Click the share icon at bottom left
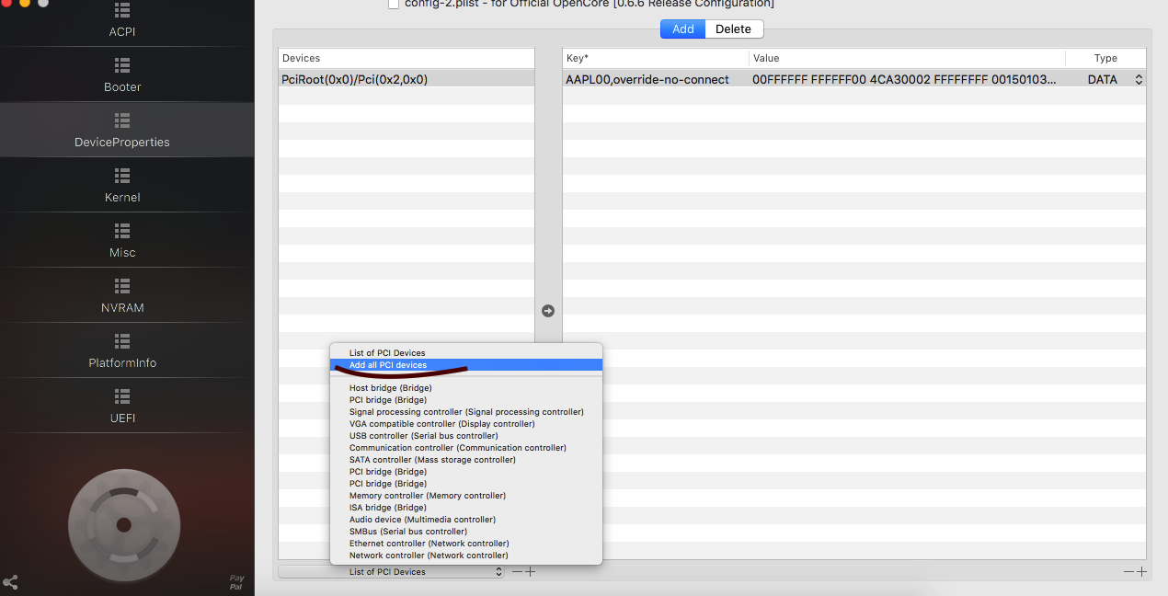1168x596 pixels. tap(11, 582)
